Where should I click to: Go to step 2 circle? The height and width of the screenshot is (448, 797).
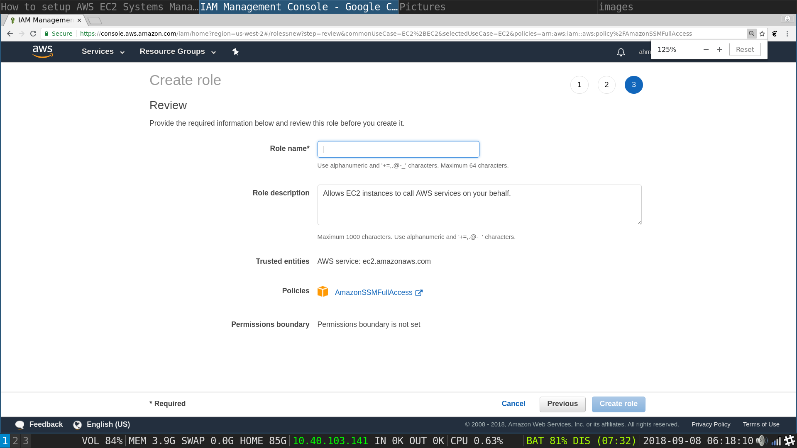point(606,85)
